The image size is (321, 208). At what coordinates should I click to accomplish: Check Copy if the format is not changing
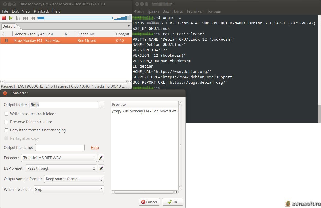click(7, 130)
